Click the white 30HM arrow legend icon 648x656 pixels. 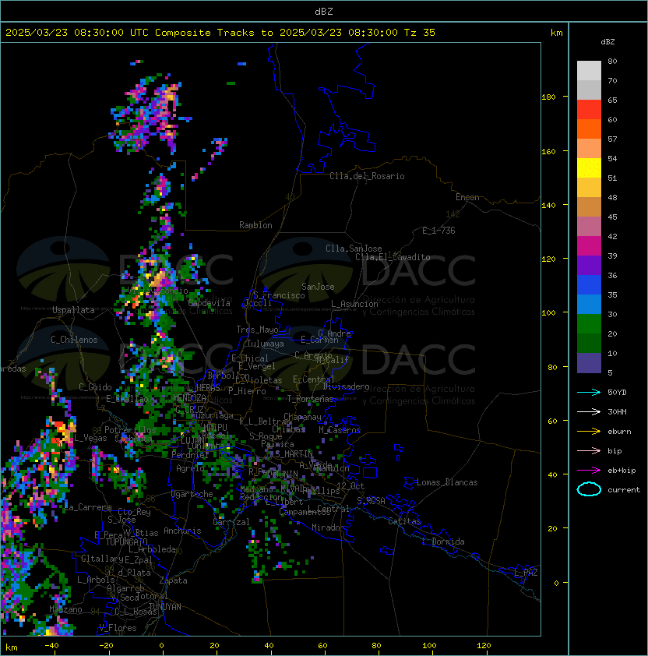click(589, 411)
